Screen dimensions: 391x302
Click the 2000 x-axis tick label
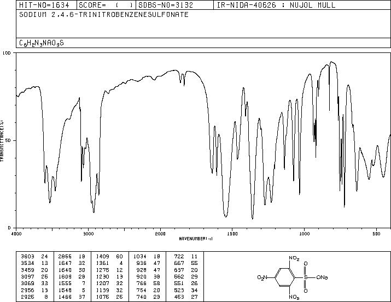160,234
